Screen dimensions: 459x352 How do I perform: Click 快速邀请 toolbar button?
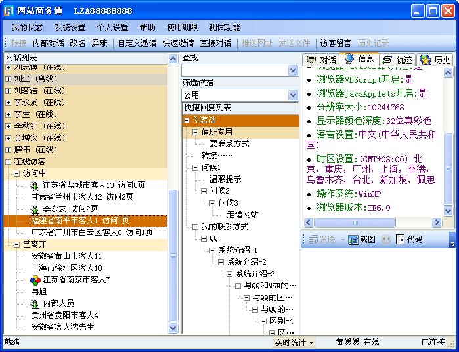coord(178,43)
